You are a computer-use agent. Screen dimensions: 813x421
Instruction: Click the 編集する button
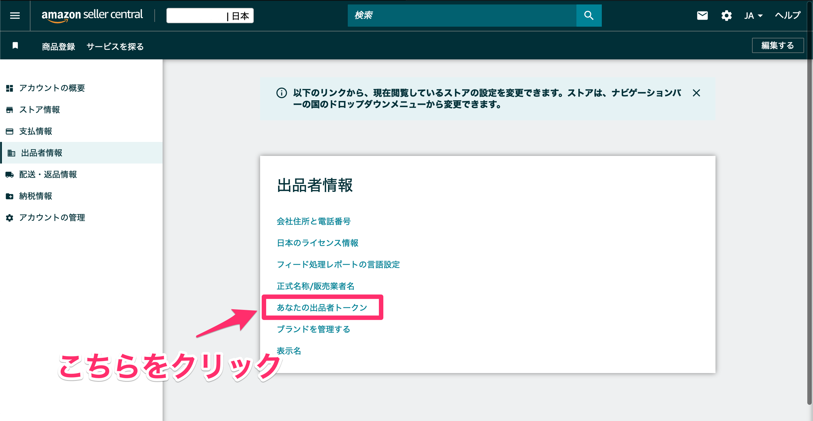tap(777, 45)
